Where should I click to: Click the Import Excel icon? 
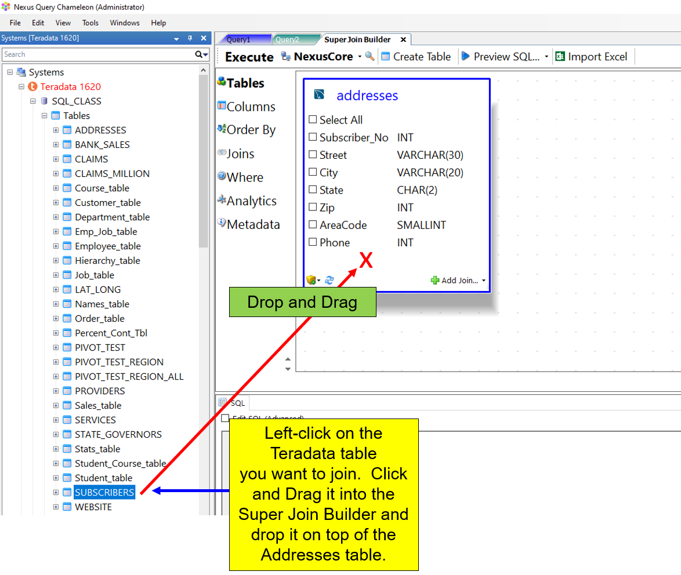(560, 56)
